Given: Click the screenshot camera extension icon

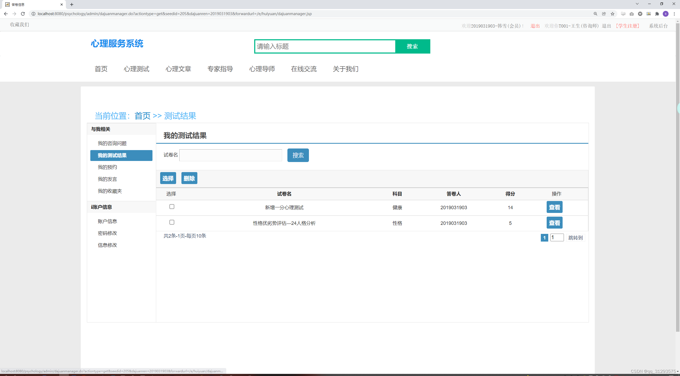Looking at the screenshot, I should point(632,14).
